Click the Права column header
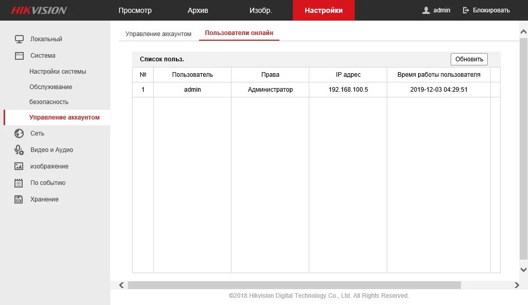Screen dimensions: 528x305 click(270, 75)
